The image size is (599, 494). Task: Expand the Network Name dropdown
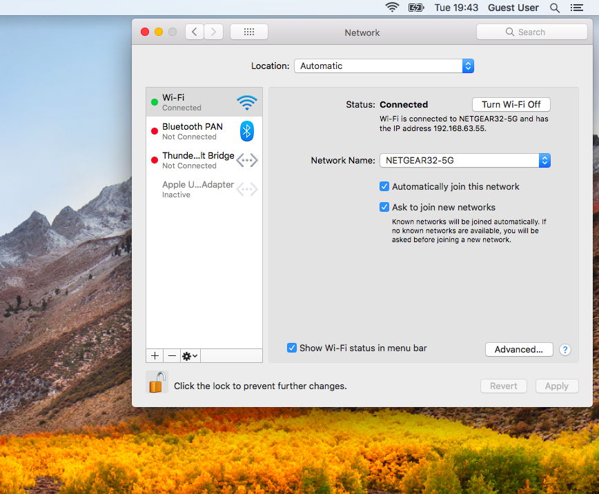point(464,161)
